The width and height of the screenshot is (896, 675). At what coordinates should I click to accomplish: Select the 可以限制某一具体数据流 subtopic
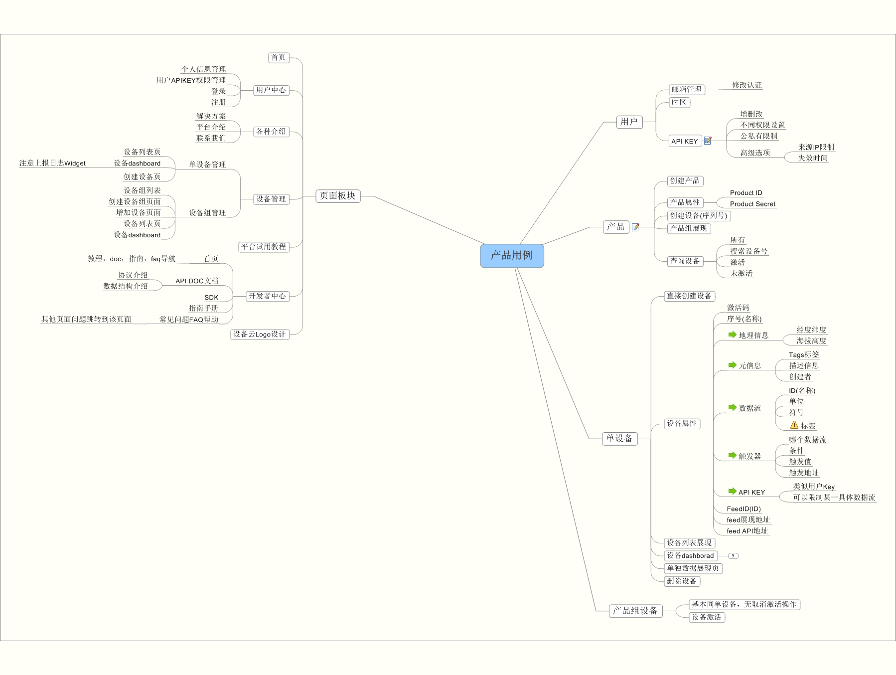(x=834, y=498)
